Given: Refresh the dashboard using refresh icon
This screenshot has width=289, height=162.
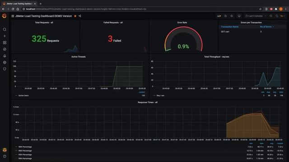Looking at the screenshot, I should [x=277, y=16].
